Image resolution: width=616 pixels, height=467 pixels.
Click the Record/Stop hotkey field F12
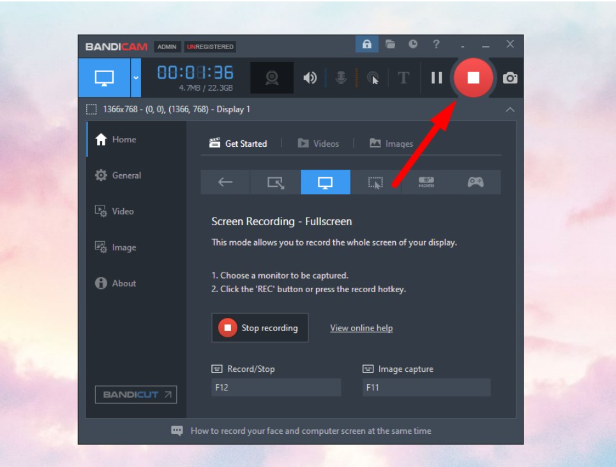[x=276, y=388]
